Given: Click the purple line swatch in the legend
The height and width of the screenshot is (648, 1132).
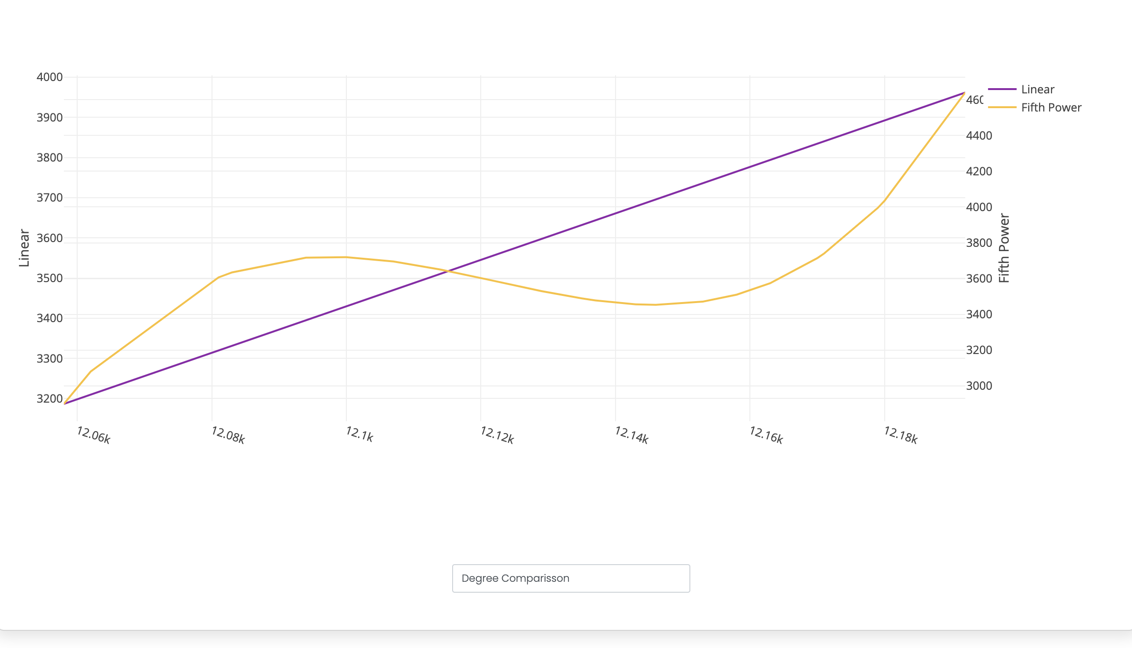Looking at the screenshot, I should pyautogui.click(x=1002, y=90).
